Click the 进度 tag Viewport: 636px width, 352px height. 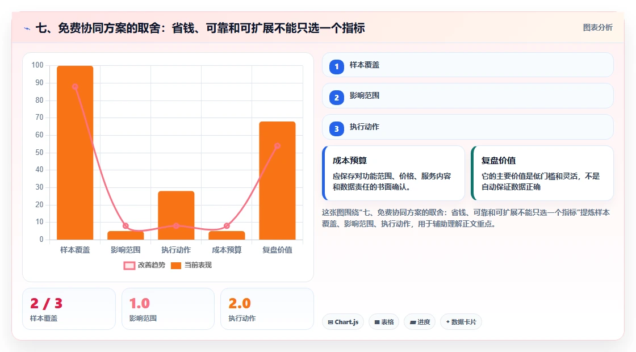point(420,322)
